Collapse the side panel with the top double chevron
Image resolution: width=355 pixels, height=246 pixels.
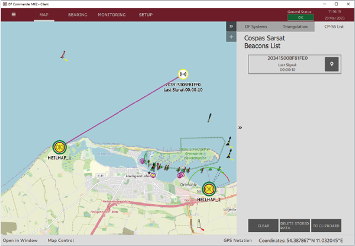231,27
